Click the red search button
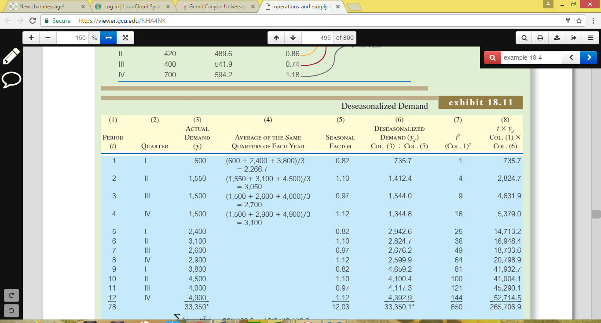 click(492, 57)
